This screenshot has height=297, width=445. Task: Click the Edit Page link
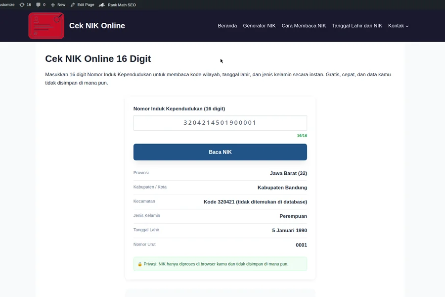pyautogui.click(x=86, y=5)
